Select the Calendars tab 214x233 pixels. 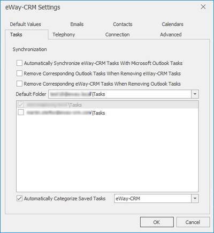[172, 24]
